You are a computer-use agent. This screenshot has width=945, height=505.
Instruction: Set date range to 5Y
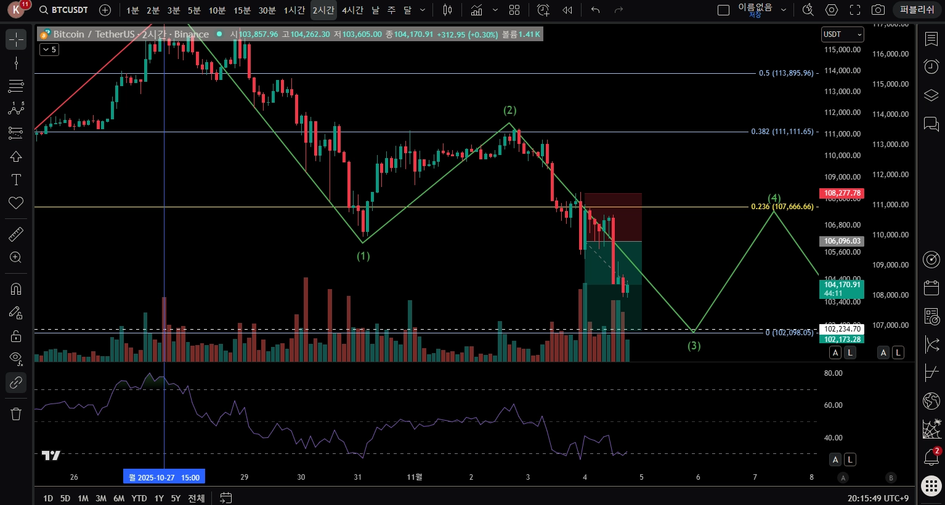(x=176, y=498)
